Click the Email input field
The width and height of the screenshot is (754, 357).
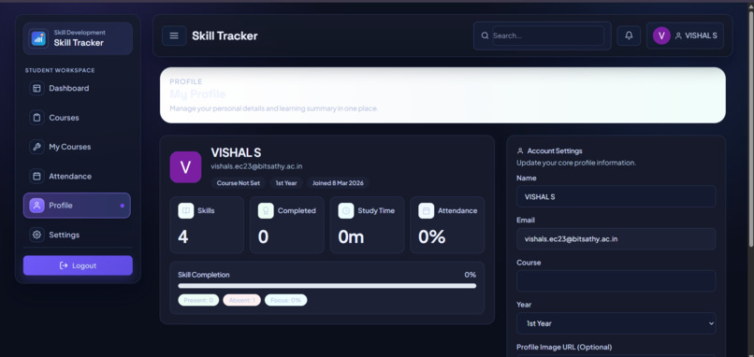tap(616, 239)
